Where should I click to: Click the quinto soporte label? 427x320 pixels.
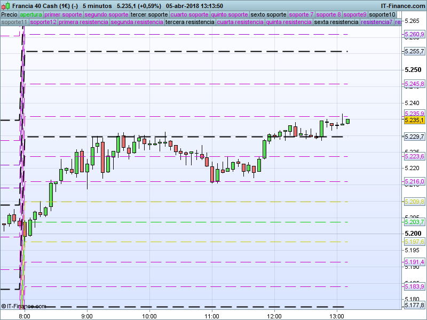(x=230, y=15)
